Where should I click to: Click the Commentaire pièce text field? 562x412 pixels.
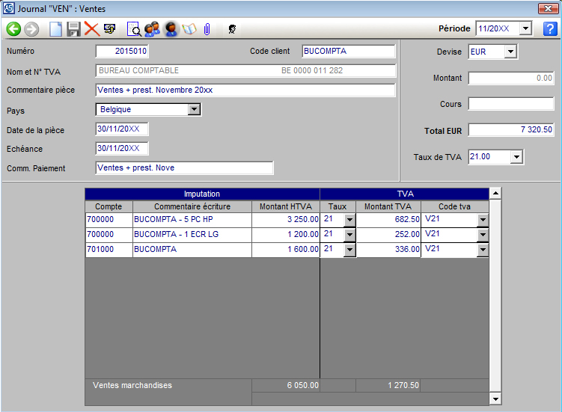(x=245, y=90)
